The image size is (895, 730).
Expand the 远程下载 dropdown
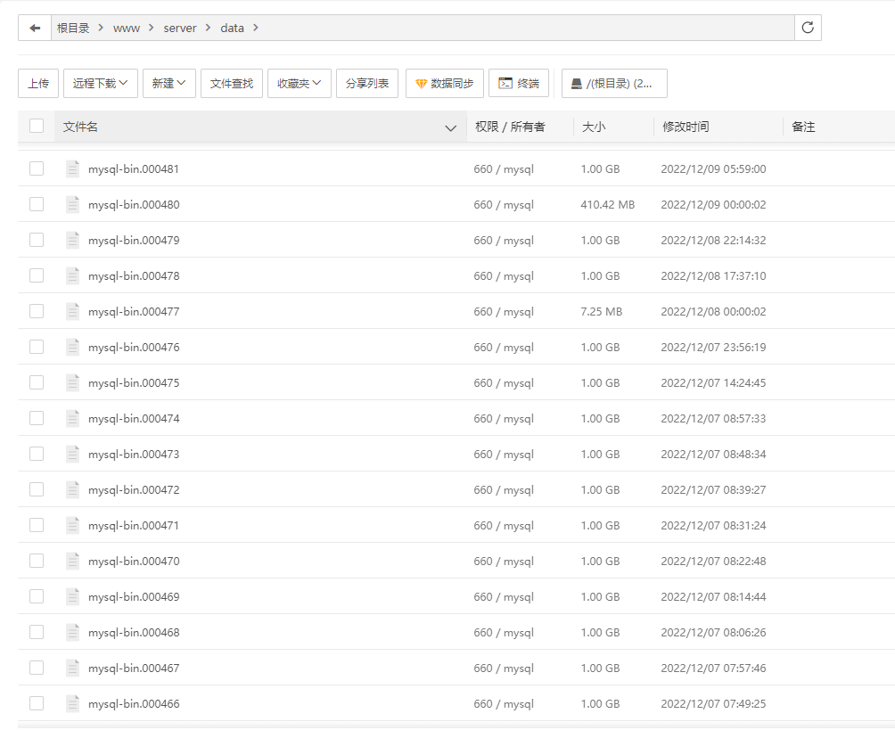coord(100,83)
